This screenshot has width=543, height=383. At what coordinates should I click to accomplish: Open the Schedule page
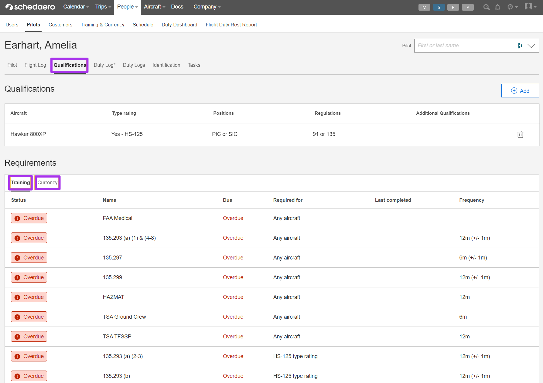143,25
